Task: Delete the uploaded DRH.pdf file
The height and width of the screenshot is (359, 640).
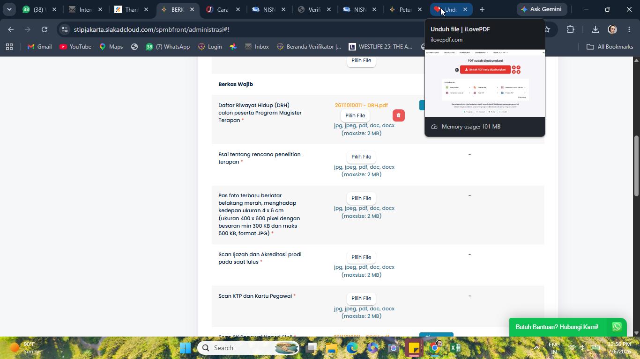Action: [398, 115]
